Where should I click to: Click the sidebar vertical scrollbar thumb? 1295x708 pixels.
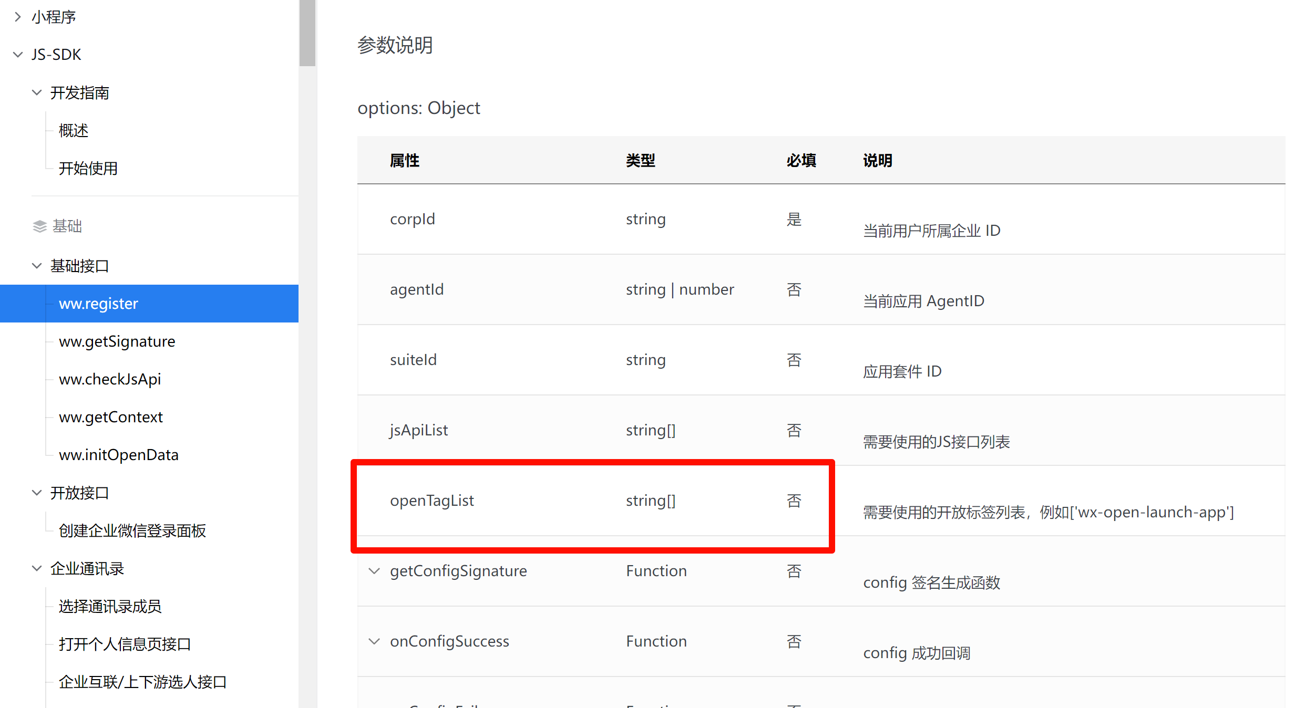click(x=307, y=33)
